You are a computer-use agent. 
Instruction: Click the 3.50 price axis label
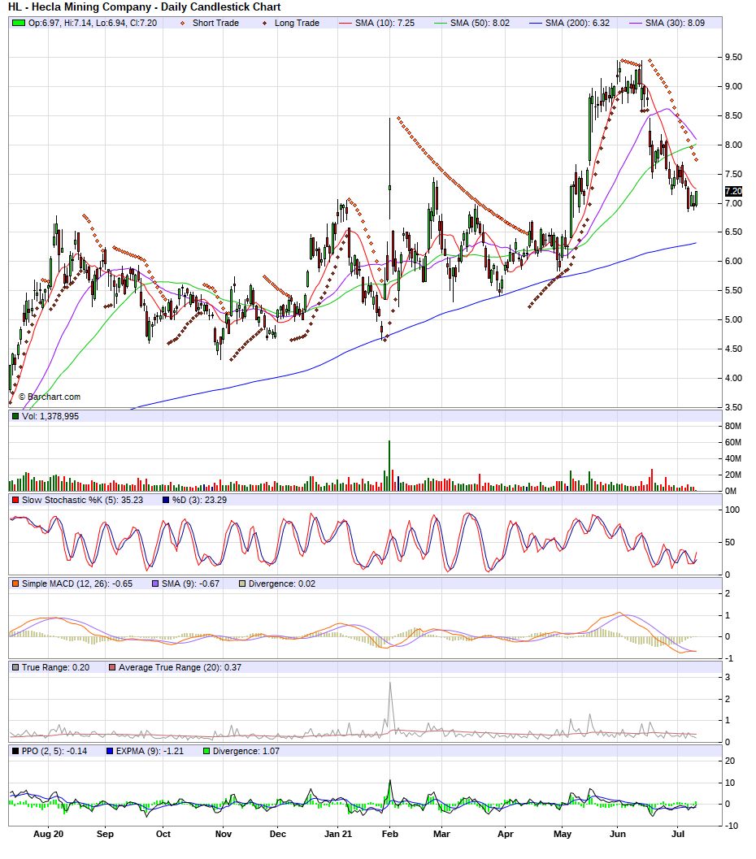(733, 408)
